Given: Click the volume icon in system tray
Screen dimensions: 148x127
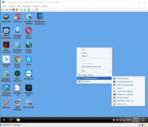Looking at the screenshot, I should click(124, 120).
